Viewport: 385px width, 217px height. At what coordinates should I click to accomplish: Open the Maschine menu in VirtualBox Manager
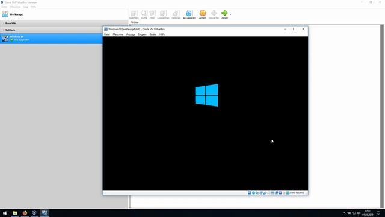pyautogui.click(x=15, y=7)
